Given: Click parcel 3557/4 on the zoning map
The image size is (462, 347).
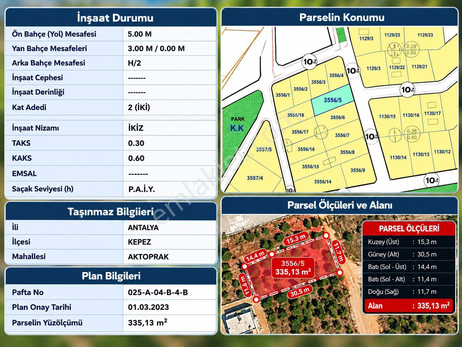Looking at the screenshot, I should click(x=255, y=178).
